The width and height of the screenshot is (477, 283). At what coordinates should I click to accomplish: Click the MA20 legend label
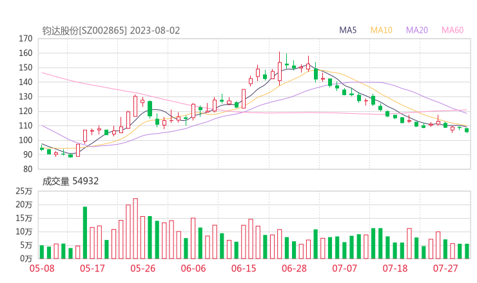click(417, 30)
